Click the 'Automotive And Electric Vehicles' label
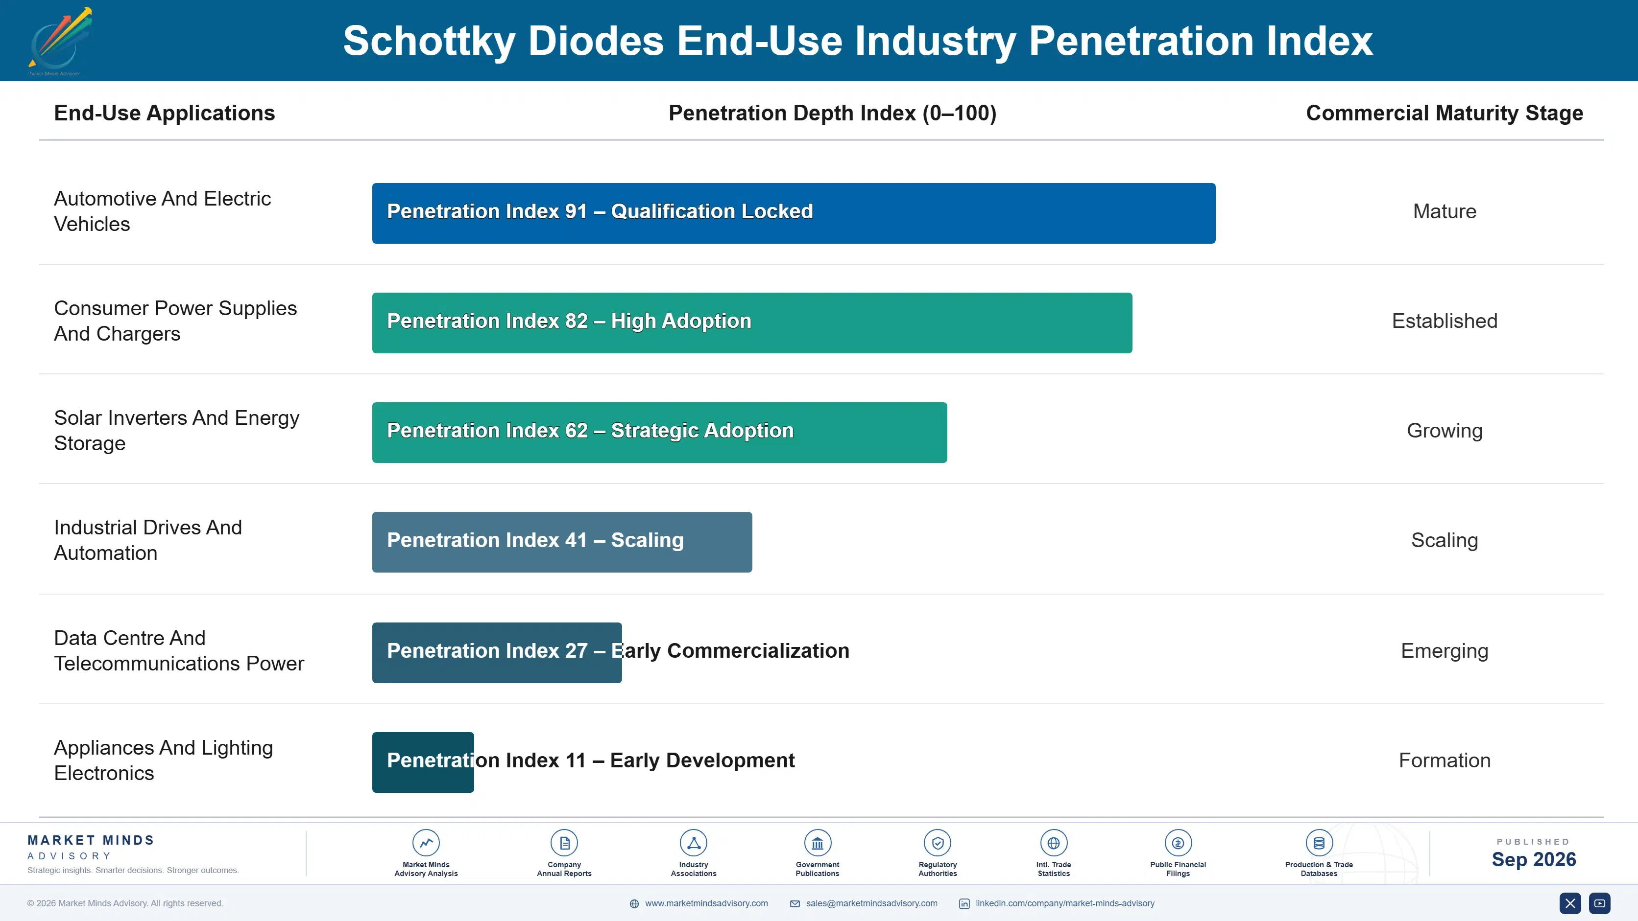The image size is (1638, 921). (x=162, y=211)
